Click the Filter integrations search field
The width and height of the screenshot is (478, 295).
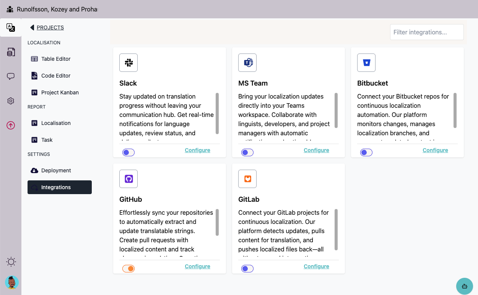(x=427, y=32)
